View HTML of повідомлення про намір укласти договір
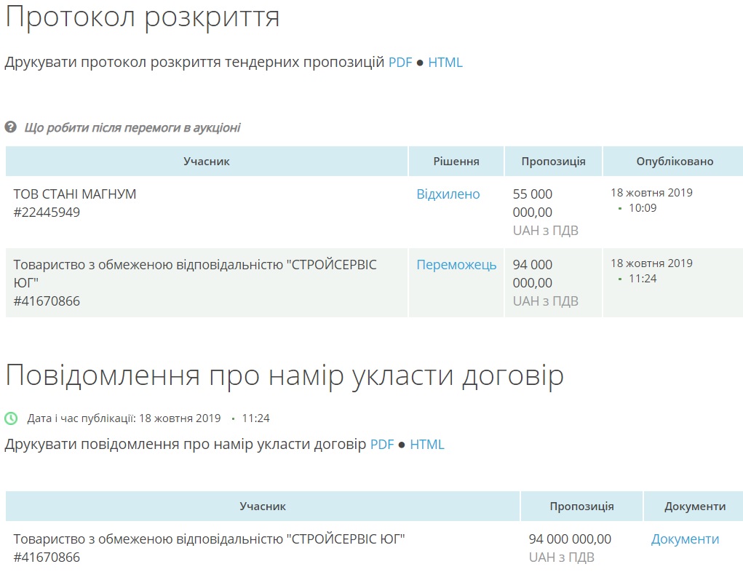Image resolution: width=743 pixels, height=580 pixels. tap(426, 445)
